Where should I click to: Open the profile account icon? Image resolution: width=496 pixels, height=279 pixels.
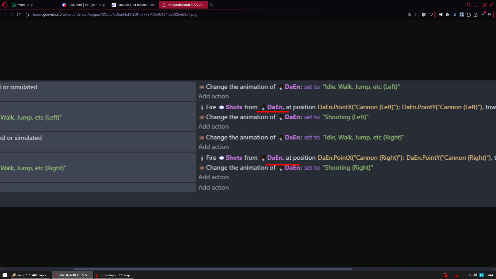click(476, 15)
